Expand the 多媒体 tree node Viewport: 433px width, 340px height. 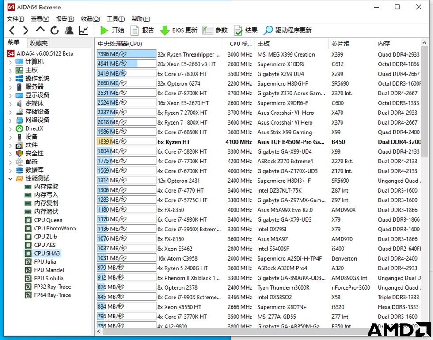pyautogui.click(x=11, y=104)
